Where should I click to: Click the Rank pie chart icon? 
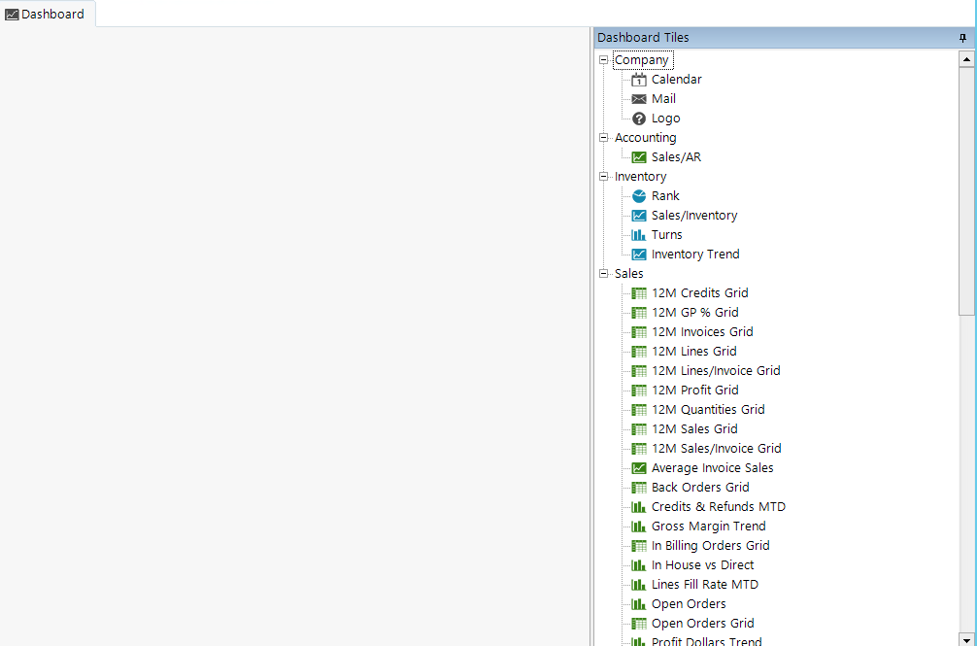point(638,196)
